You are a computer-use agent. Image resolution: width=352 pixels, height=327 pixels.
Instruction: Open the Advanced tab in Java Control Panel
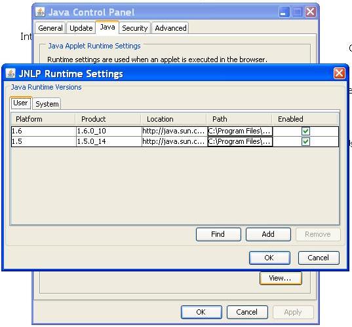pyautogui.click(x=170, y=28)
